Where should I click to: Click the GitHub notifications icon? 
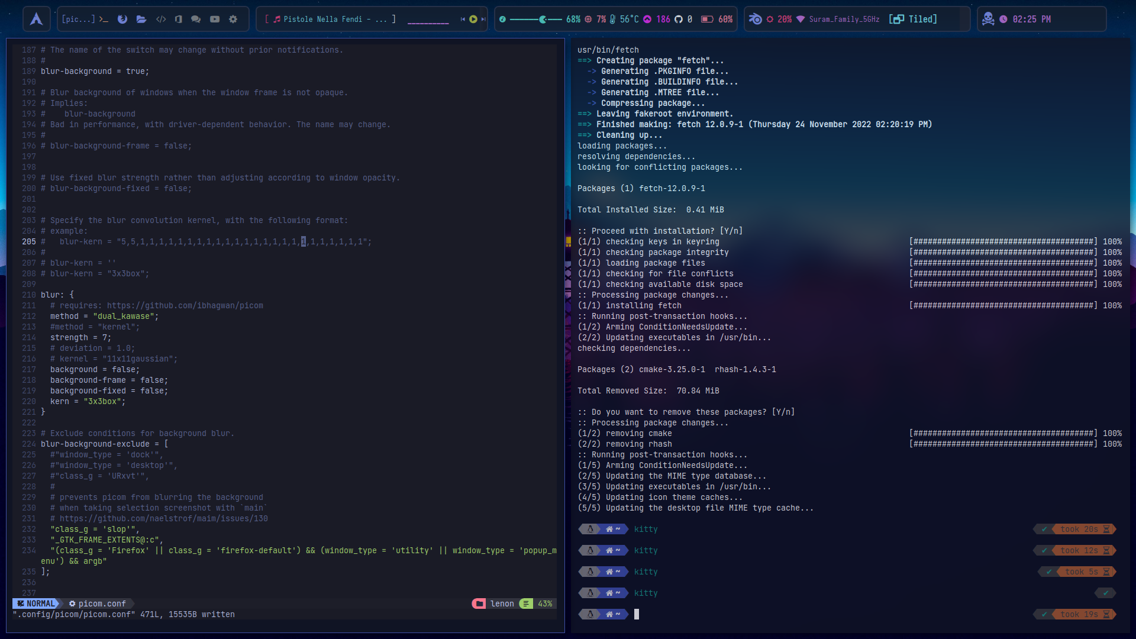[x=679, y=19]
